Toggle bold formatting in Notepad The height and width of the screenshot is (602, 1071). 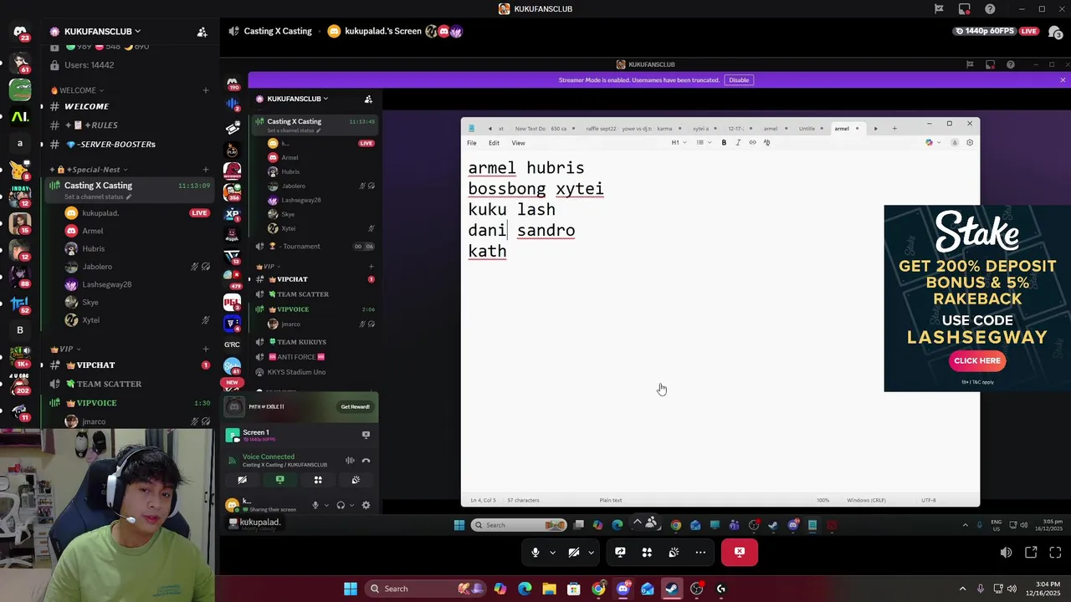coord(724,143)
